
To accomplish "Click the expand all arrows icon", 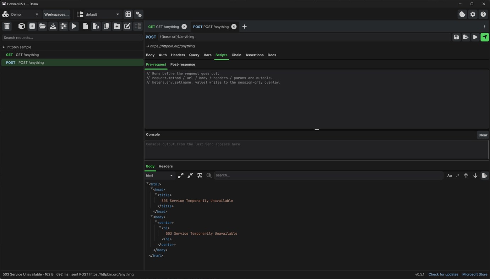I will pyautogui.click(x=181, y=175).
